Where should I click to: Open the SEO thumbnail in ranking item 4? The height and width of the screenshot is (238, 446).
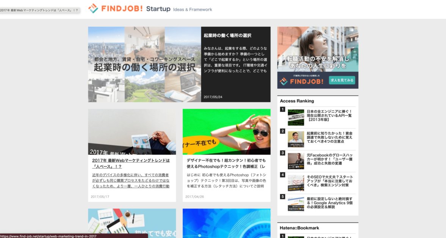[296, 183]
